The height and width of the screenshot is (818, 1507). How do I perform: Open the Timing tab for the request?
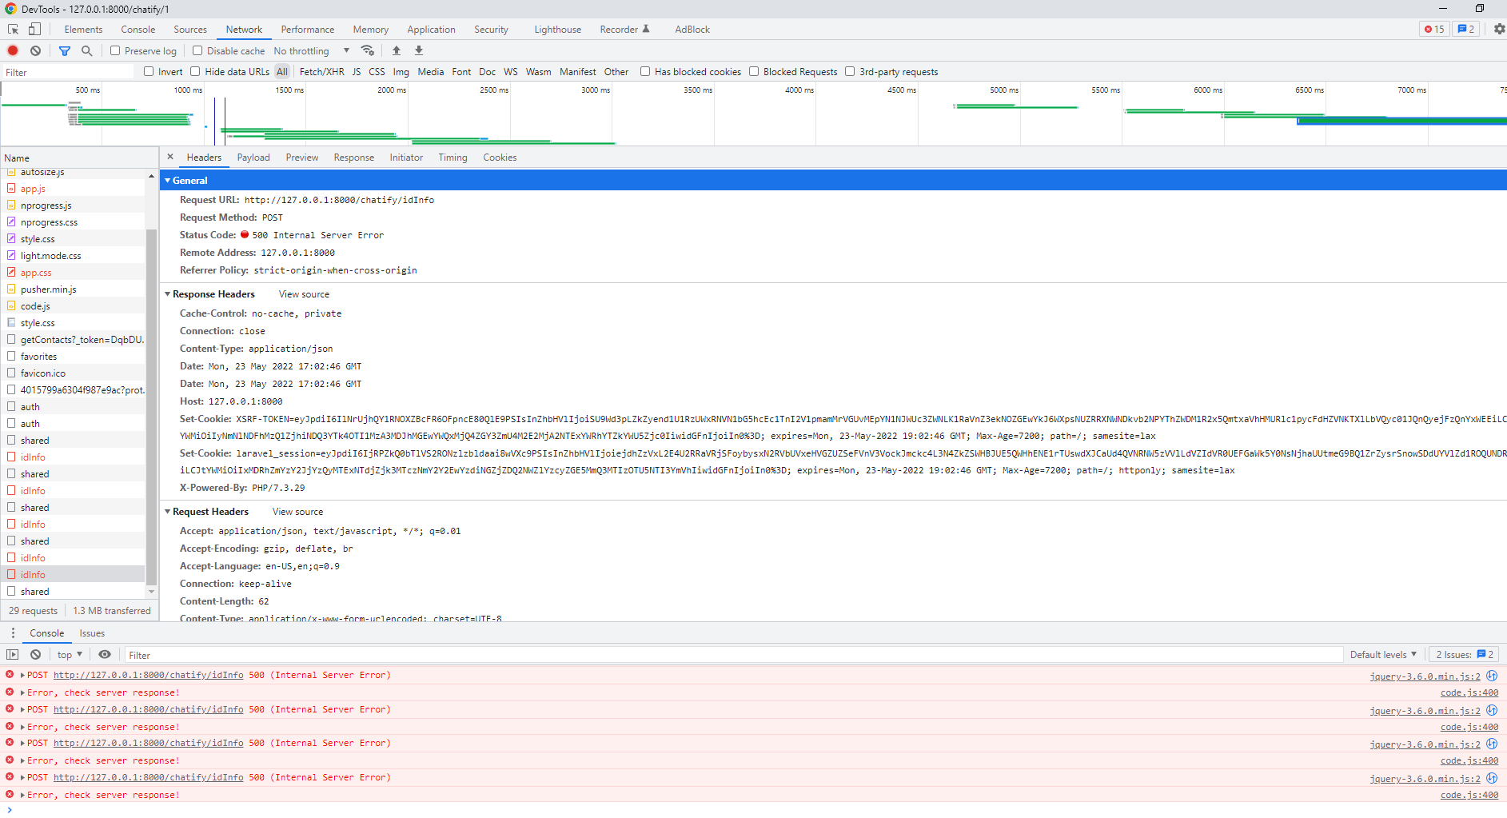pyautogui.click(x=452, y=157)
